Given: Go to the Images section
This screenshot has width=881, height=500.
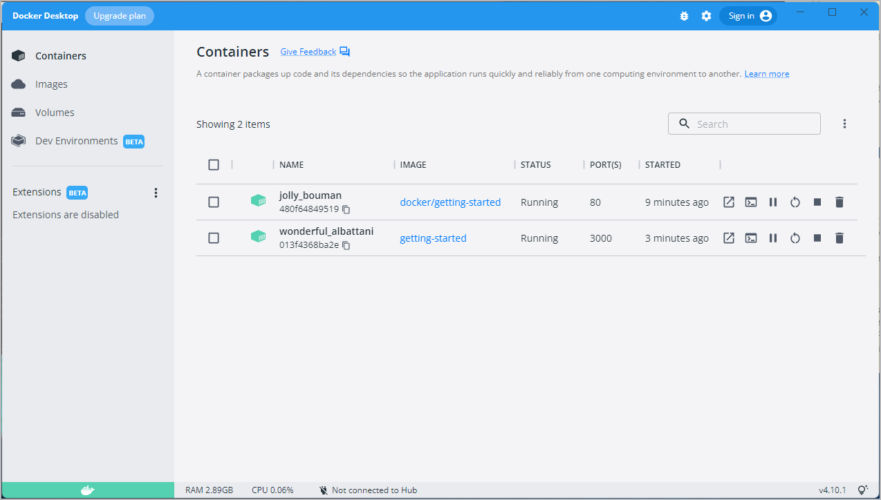Looking at the screenshot, I should point(51,84).
